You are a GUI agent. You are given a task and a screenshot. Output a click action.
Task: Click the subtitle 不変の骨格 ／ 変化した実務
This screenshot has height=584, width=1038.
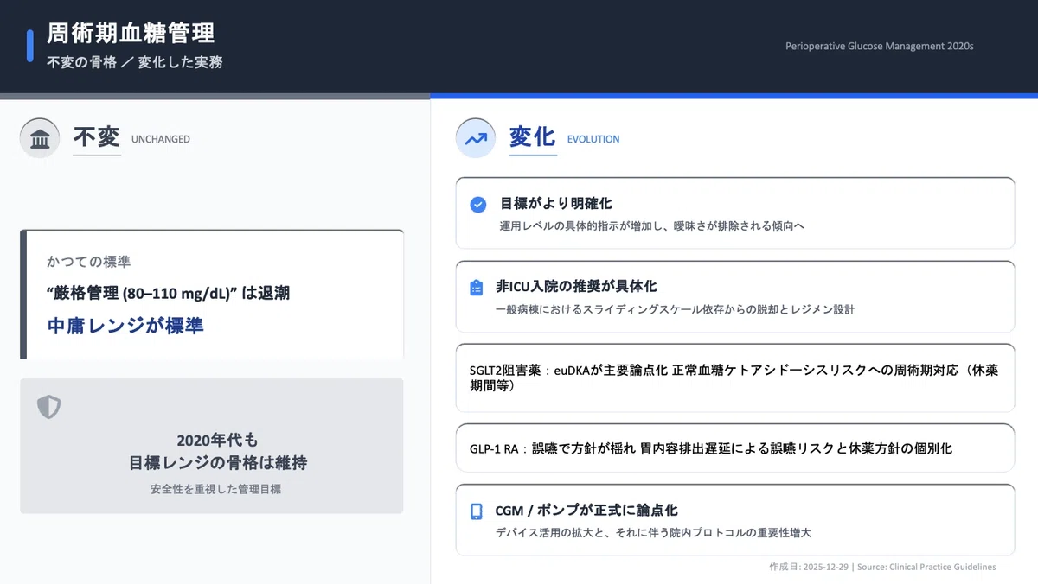coord(135,62)
